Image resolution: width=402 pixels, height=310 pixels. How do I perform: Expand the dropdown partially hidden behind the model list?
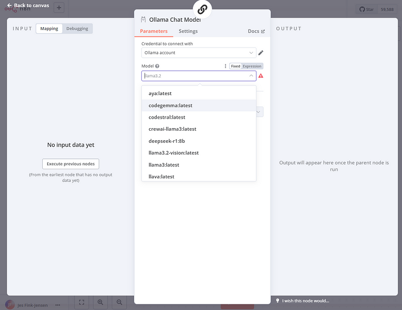pos(259,112)
